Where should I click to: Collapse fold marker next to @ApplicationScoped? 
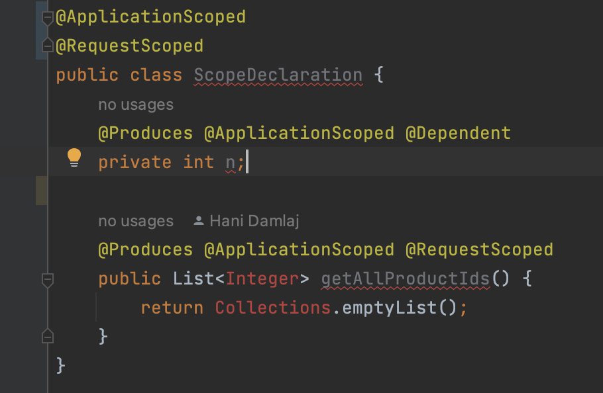(x=46, y=18)
